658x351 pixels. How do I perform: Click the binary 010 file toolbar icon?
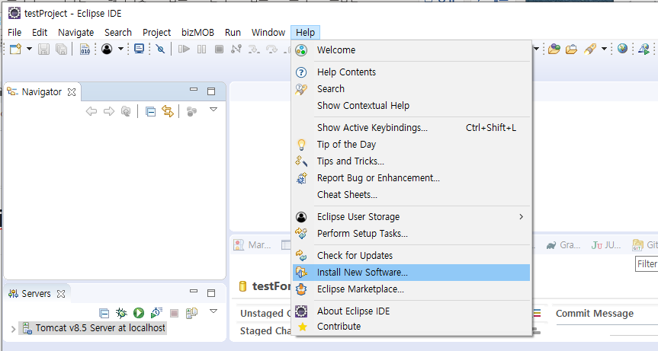pos(85,49)
